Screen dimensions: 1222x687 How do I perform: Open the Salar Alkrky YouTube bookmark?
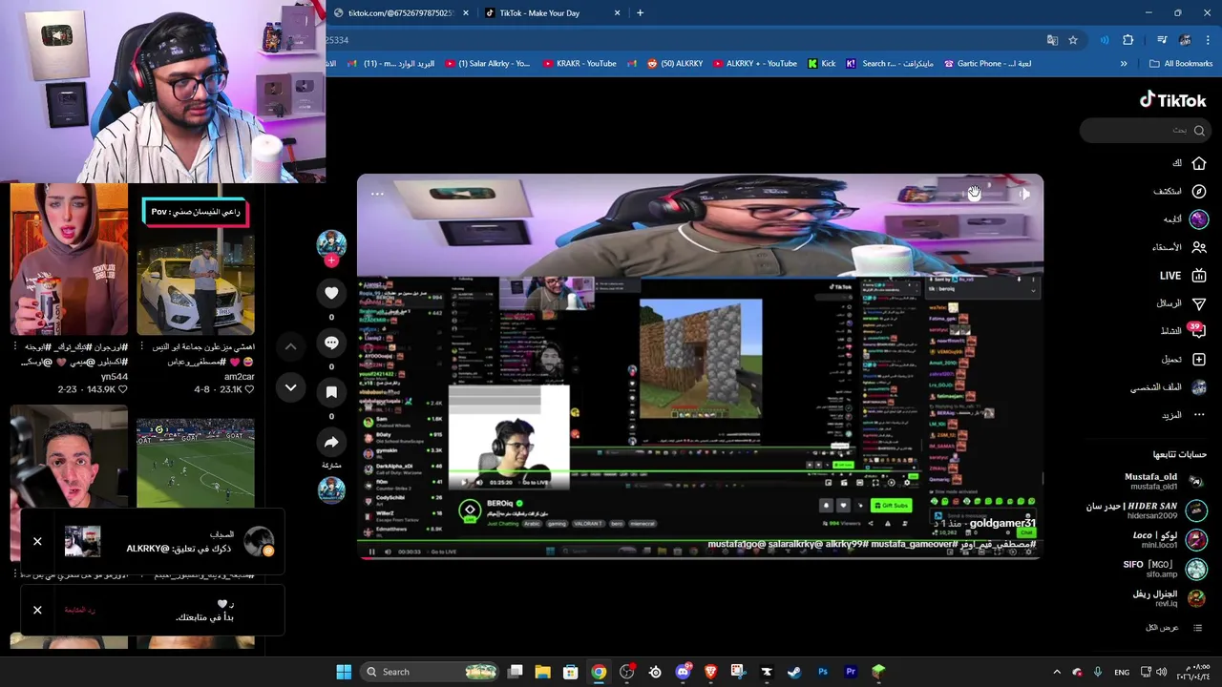pos(487,64)
